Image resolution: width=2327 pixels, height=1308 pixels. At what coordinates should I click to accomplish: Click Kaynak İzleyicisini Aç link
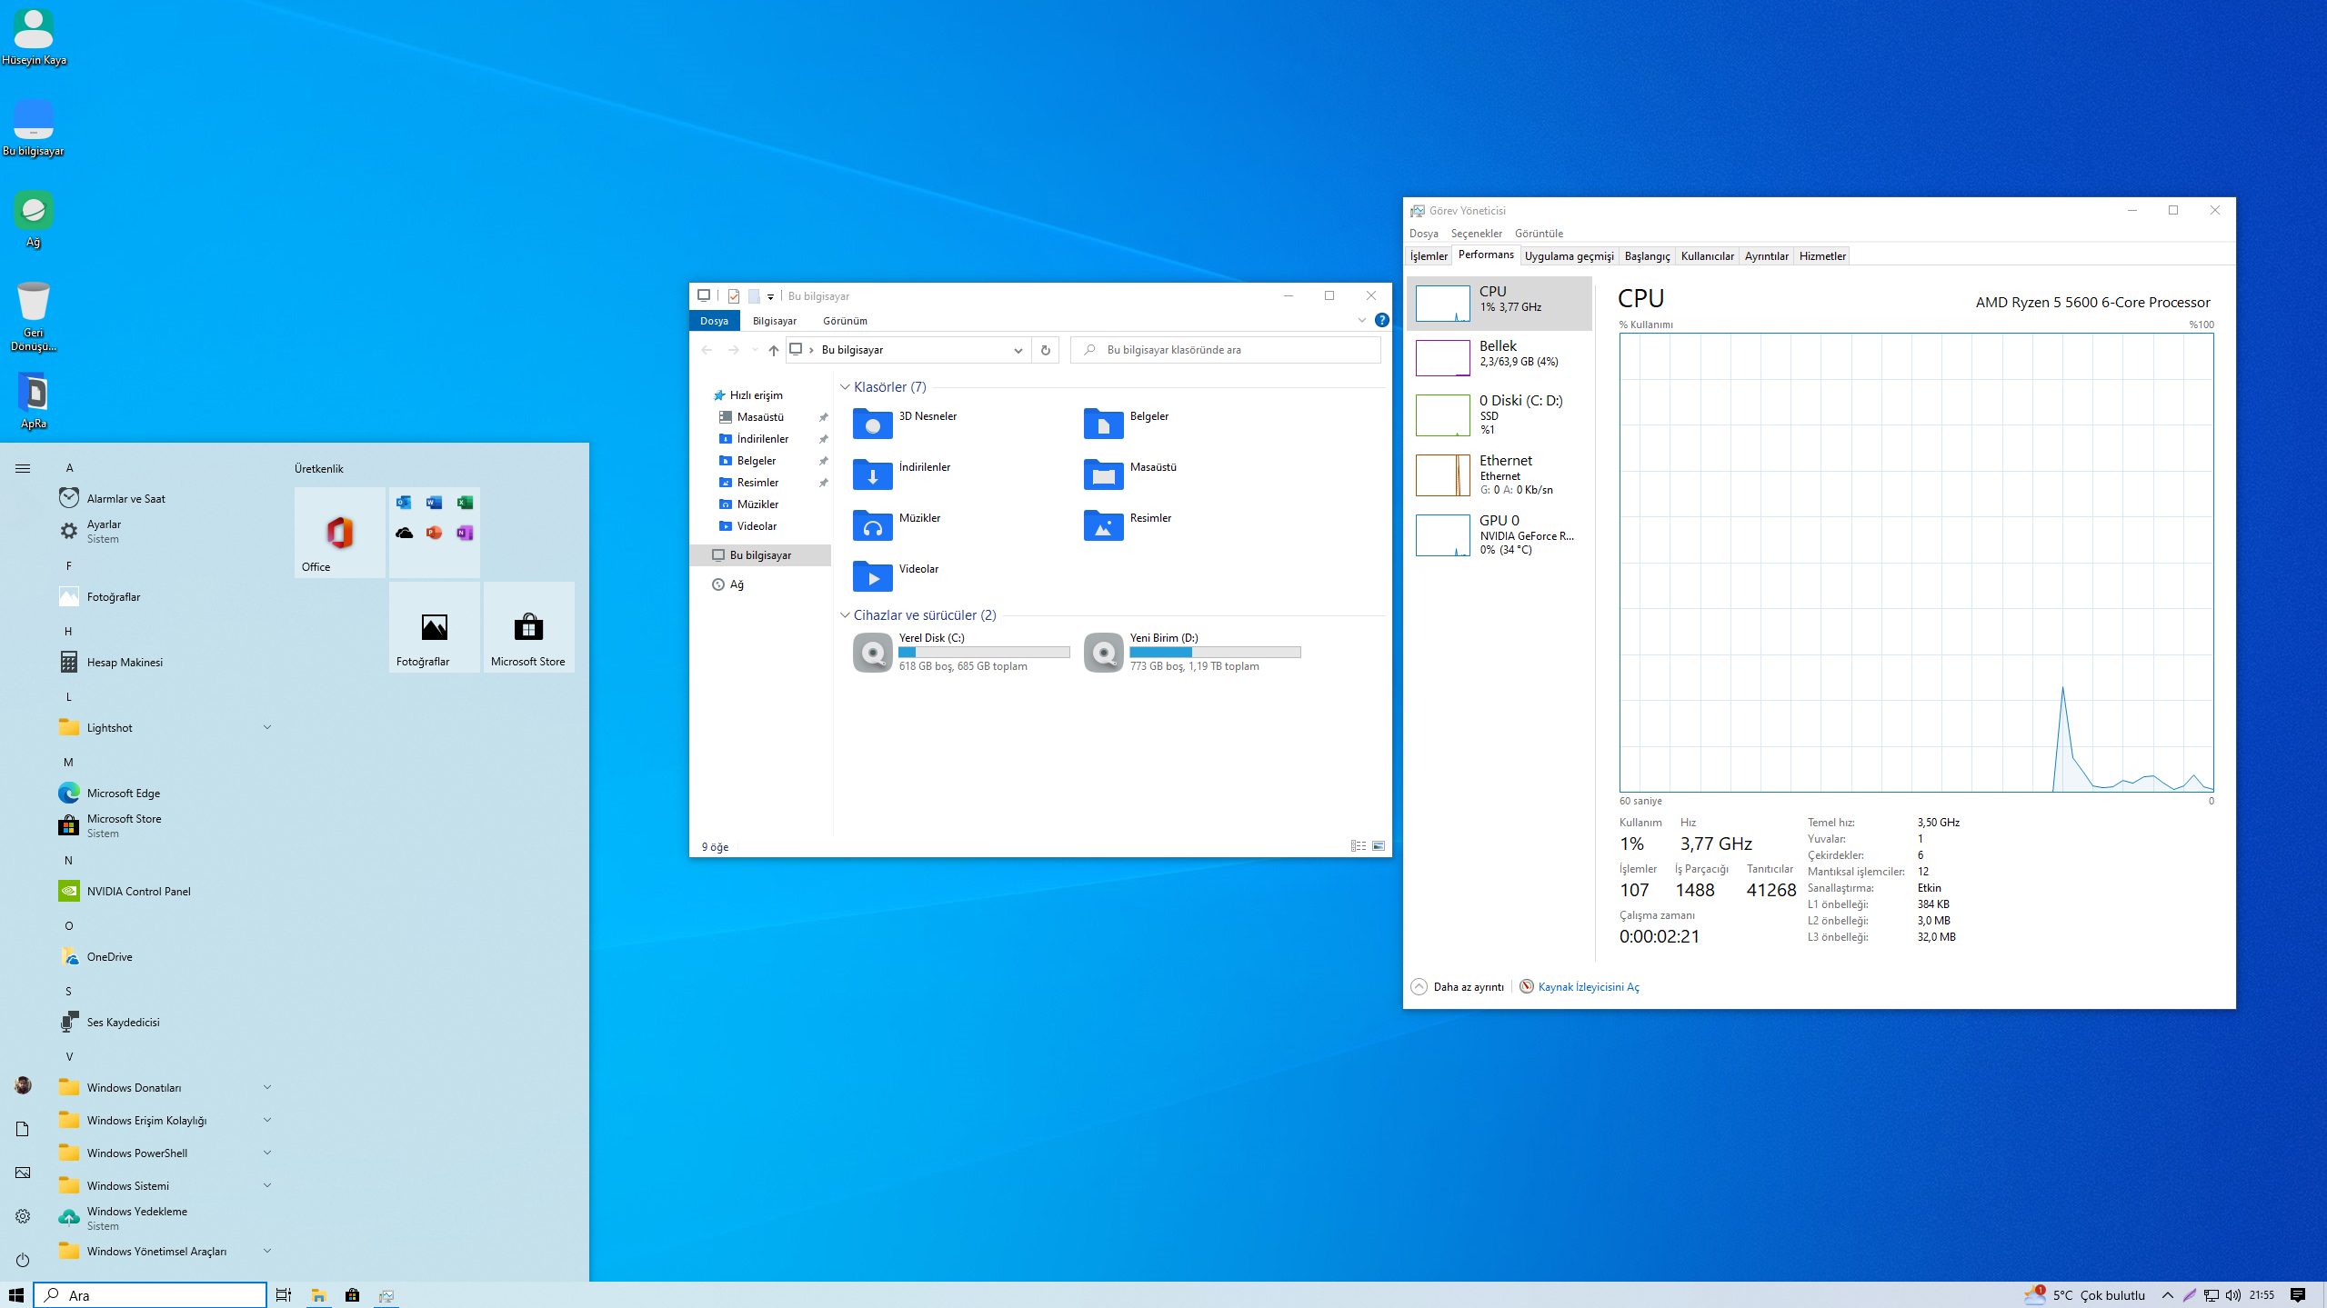point(1588,986)
